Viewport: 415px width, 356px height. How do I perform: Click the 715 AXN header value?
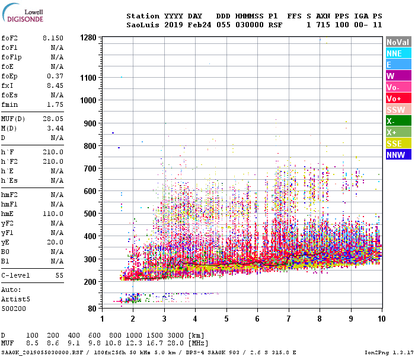tap(323, 25)
